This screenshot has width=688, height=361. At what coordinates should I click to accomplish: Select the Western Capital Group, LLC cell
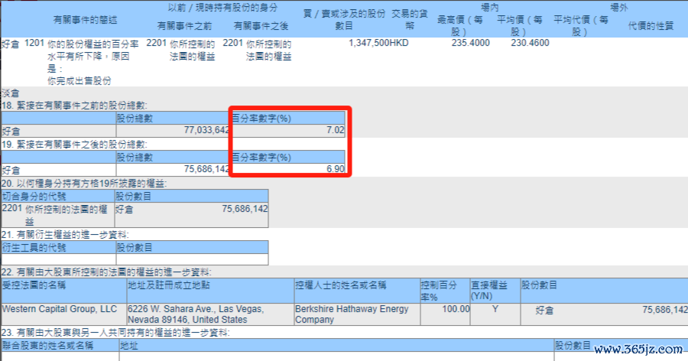60,308
